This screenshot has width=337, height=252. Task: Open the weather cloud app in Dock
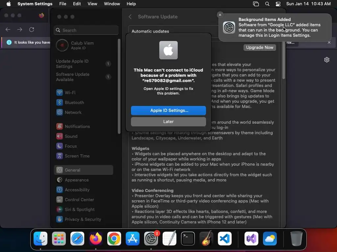coord(270,239)
